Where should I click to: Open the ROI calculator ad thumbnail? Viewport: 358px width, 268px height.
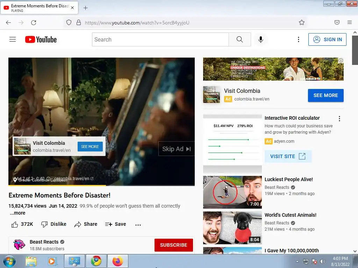tap(232, 143)
